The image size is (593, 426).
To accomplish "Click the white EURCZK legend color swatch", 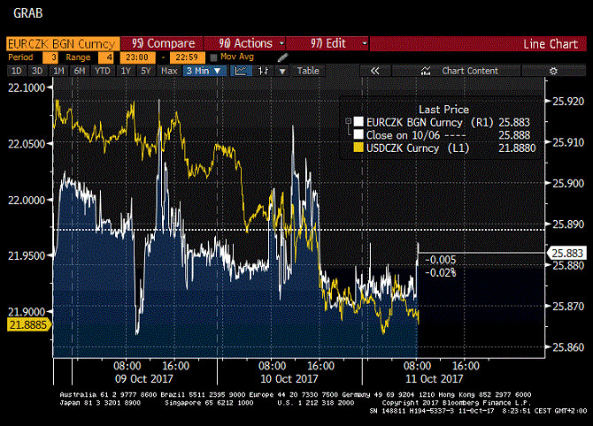I will click(x=358, y=122).
